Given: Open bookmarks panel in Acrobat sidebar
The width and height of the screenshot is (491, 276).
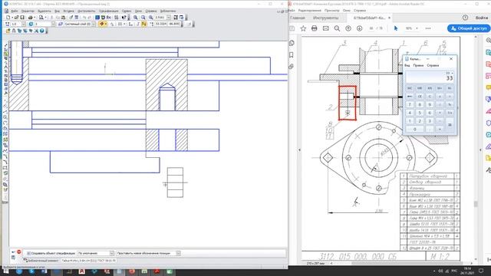Looking at the screenshot, I should pos(292,54).
